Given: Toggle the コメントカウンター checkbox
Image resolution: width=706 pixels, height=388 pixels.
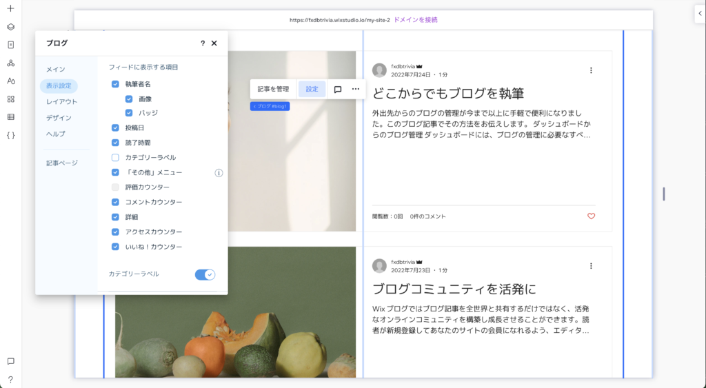Looking at the screenshot, I should click(x=115, y=202).
